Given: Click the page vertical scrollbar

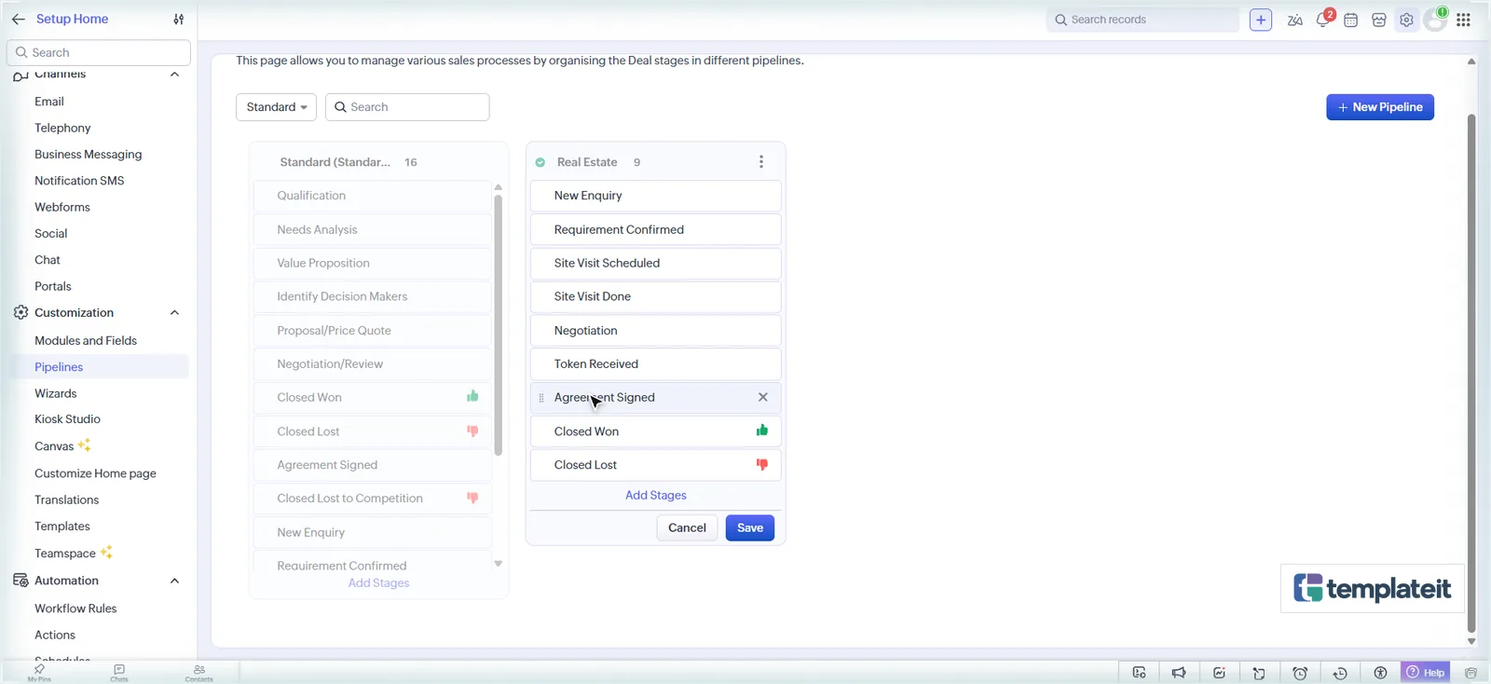Looking at the screenshot, I should (1471, 373).
